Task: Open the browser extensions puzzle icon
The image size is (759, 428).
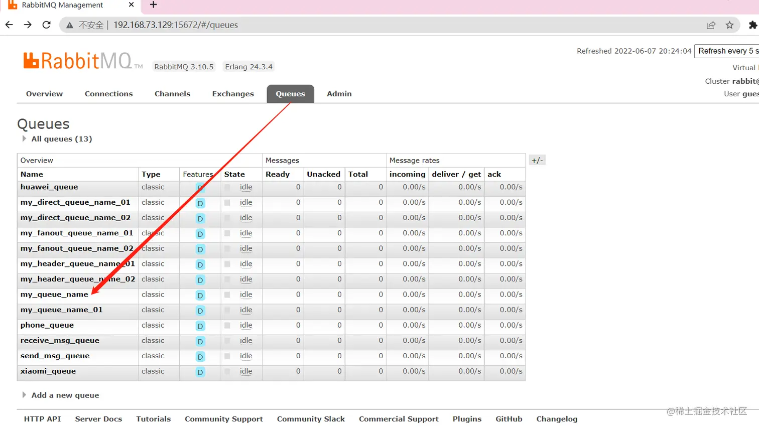Action: [752, 25]
